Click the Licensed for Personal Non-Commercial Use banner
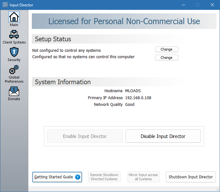Screen dimensions: 220x192 tap(124, 21)
